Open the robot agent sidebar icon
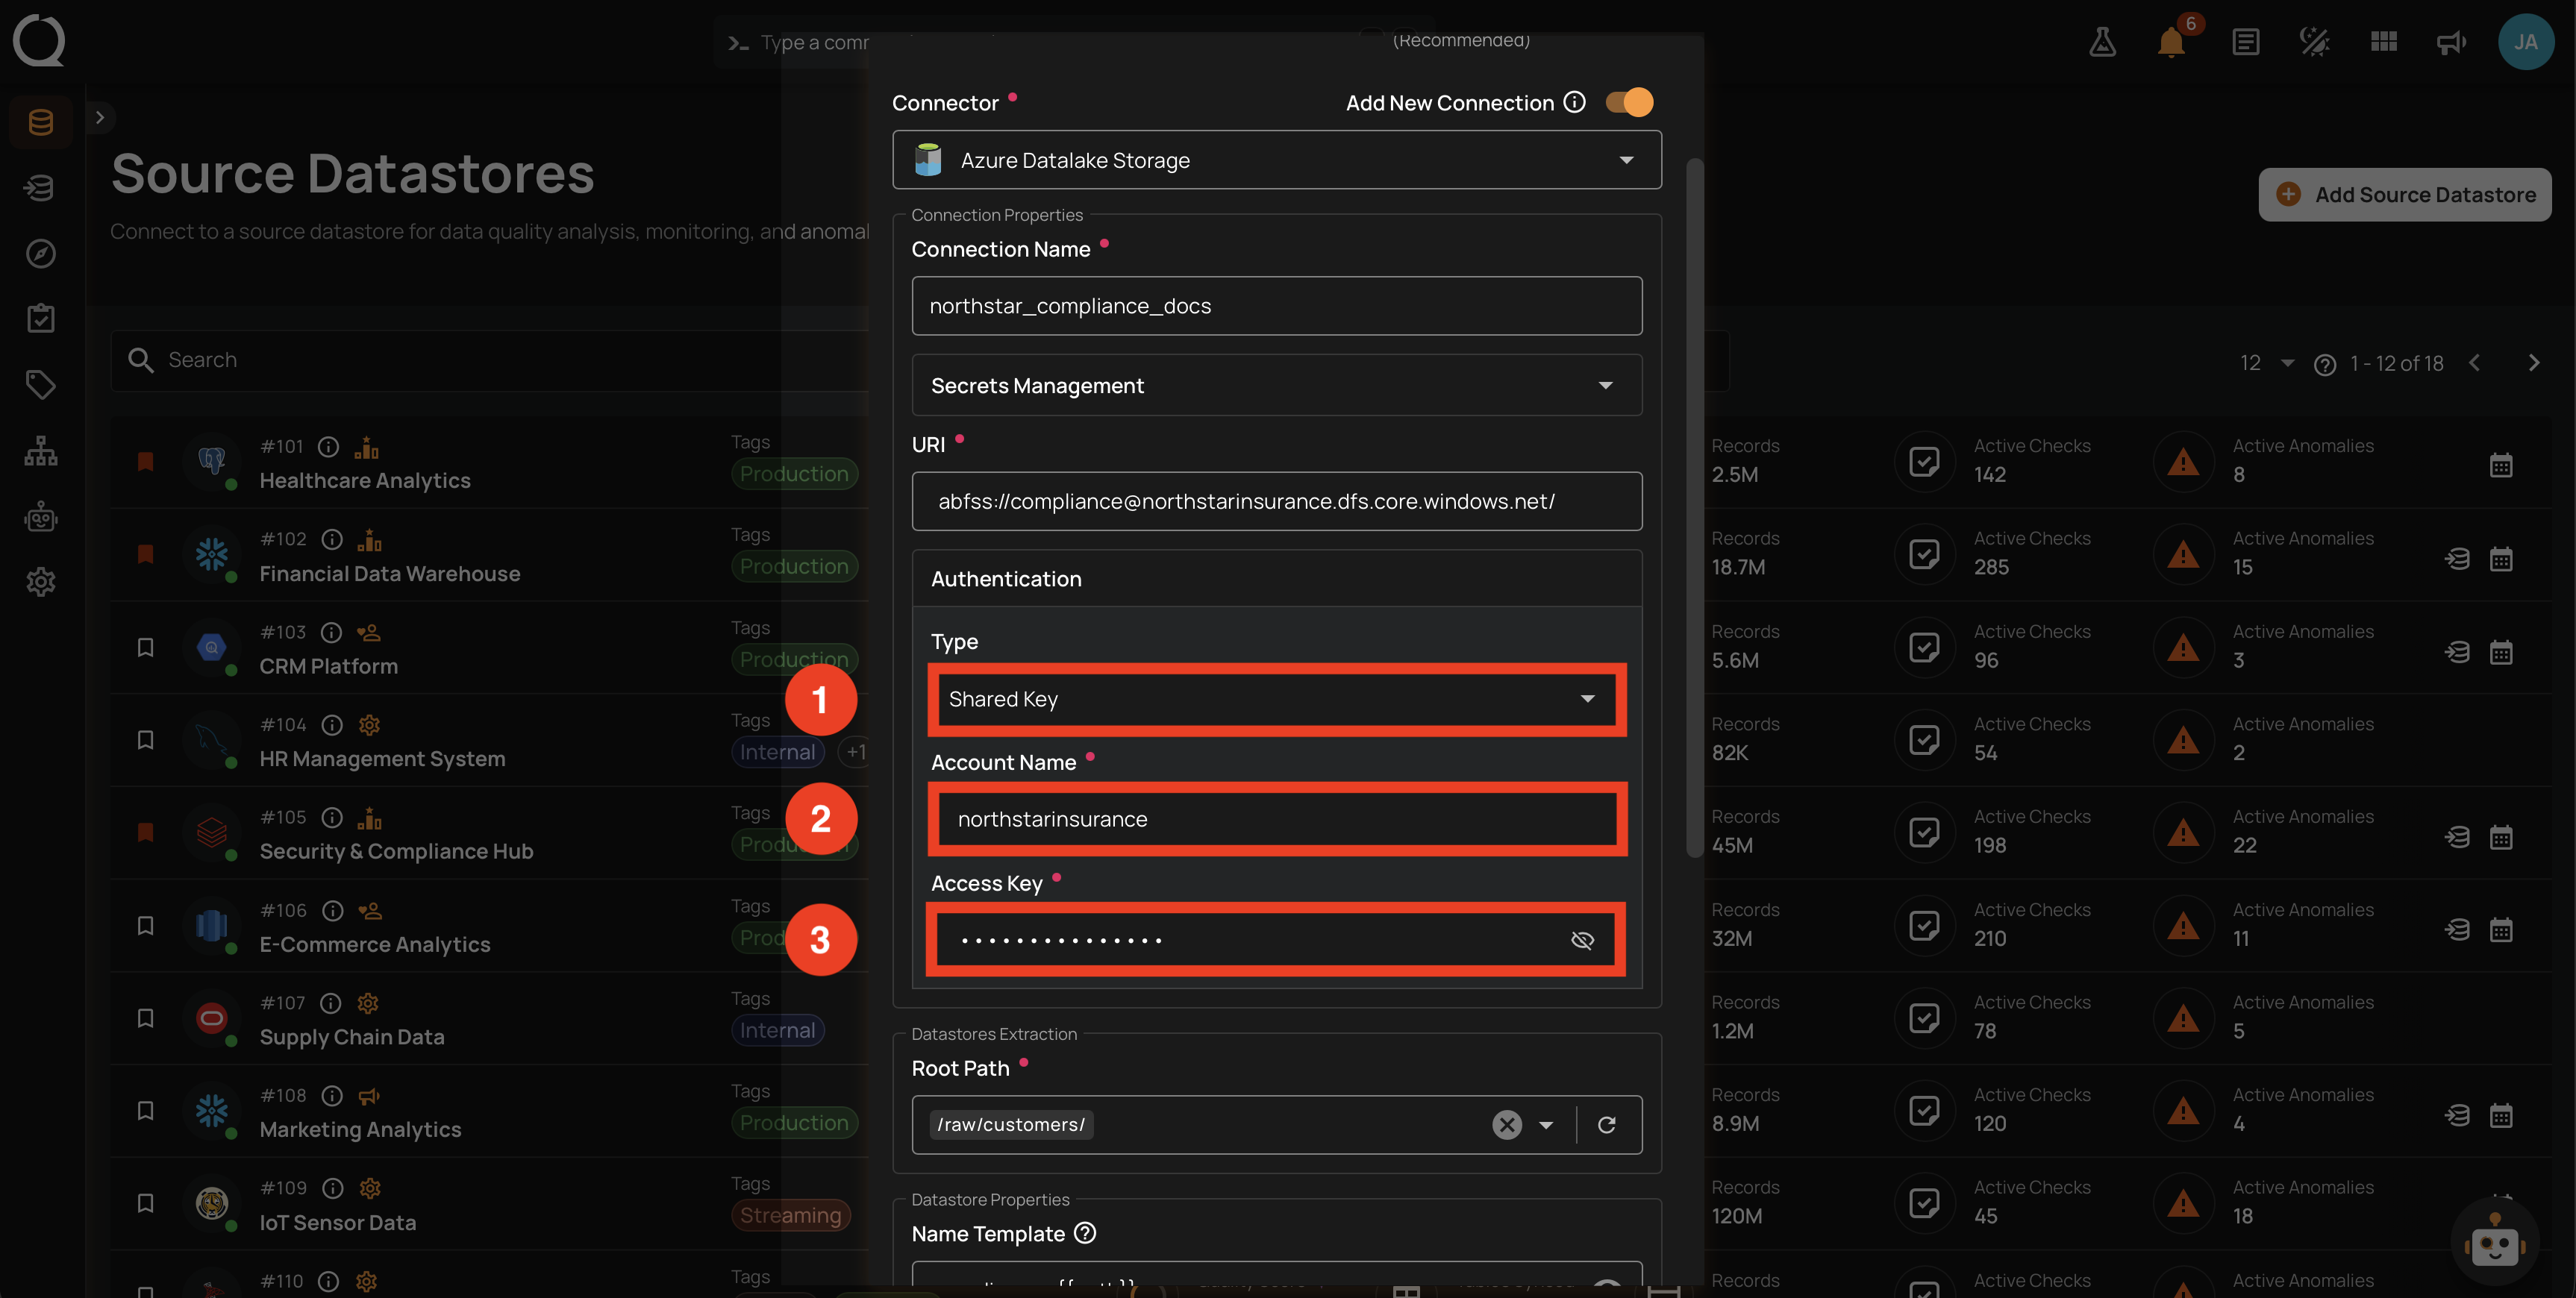 click(41, 517)
